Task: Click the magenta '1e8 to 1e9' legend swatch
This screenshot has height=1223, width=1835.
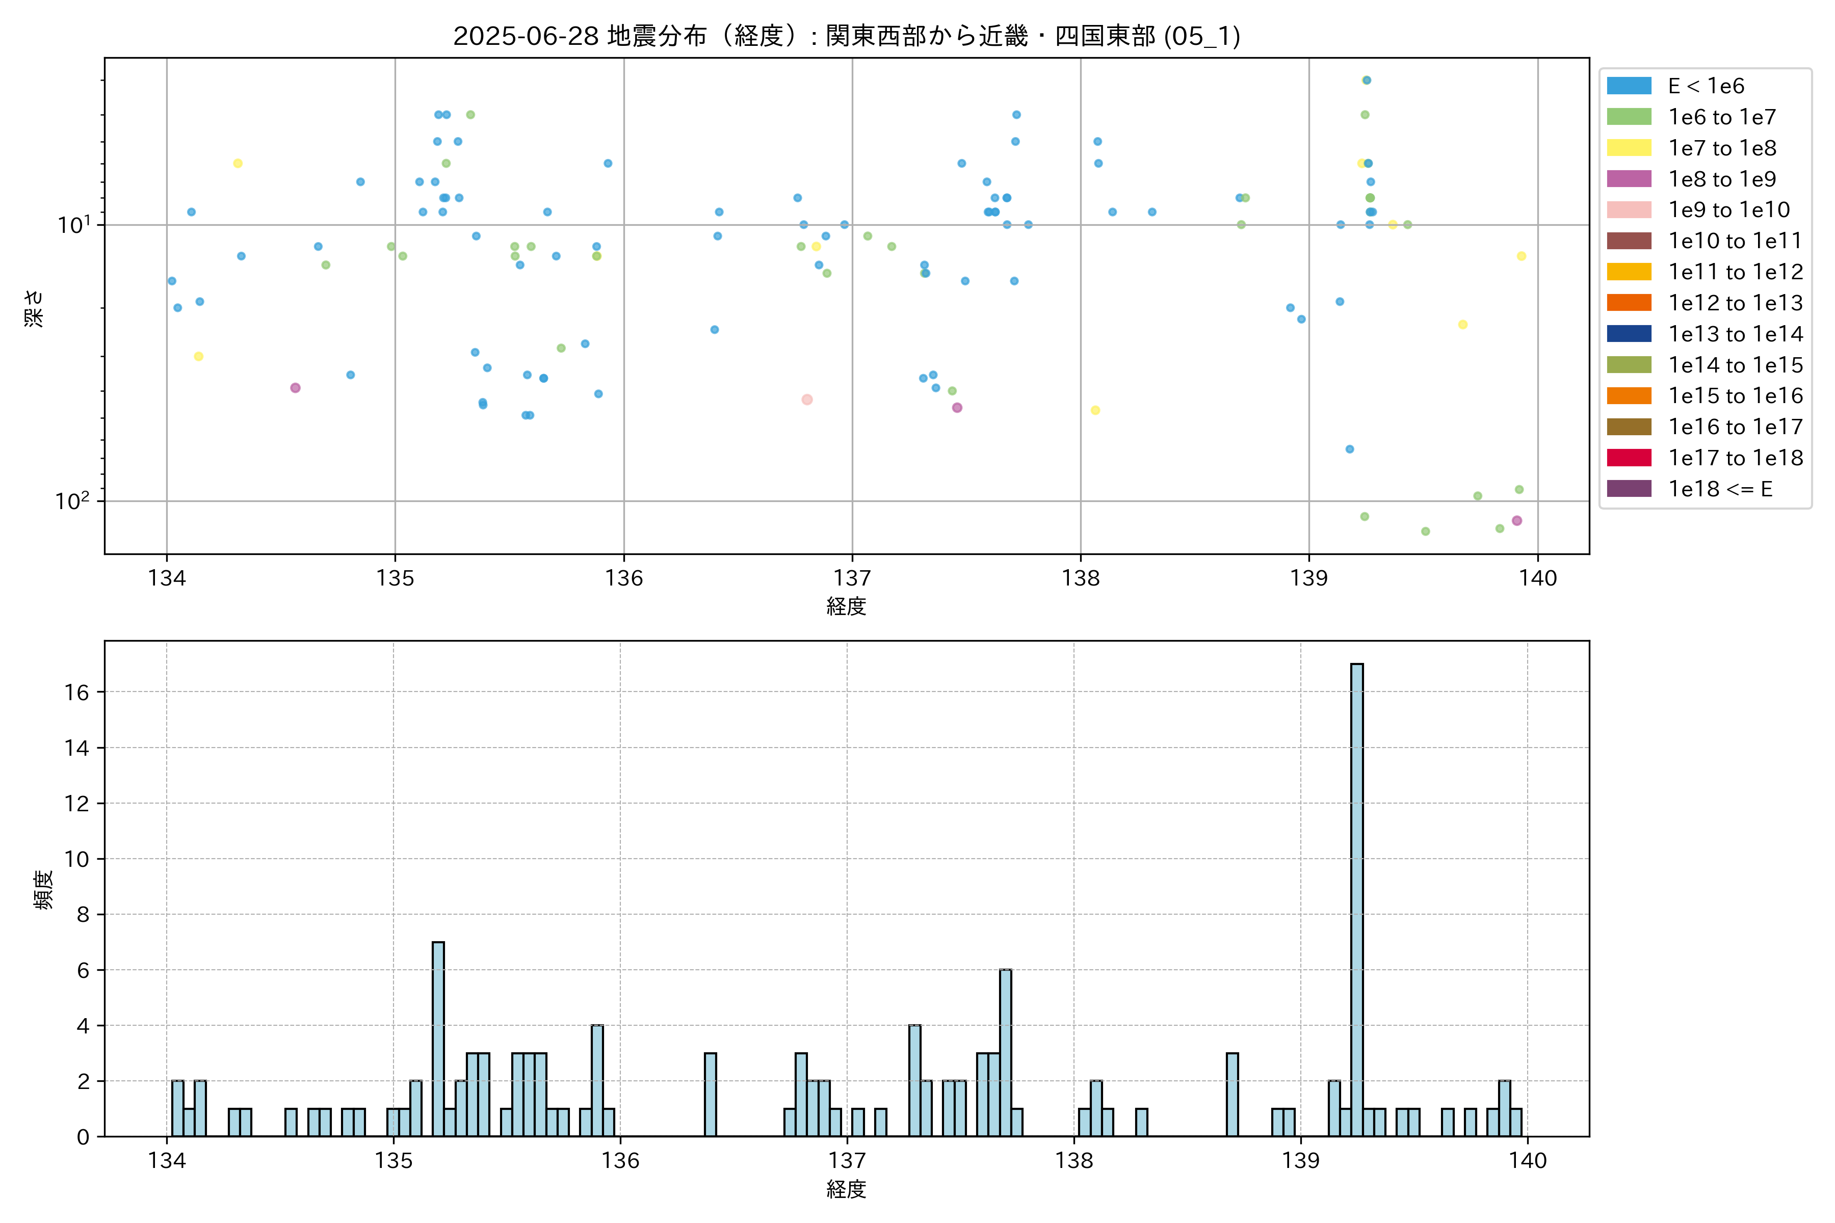Action: [1628, 179]
